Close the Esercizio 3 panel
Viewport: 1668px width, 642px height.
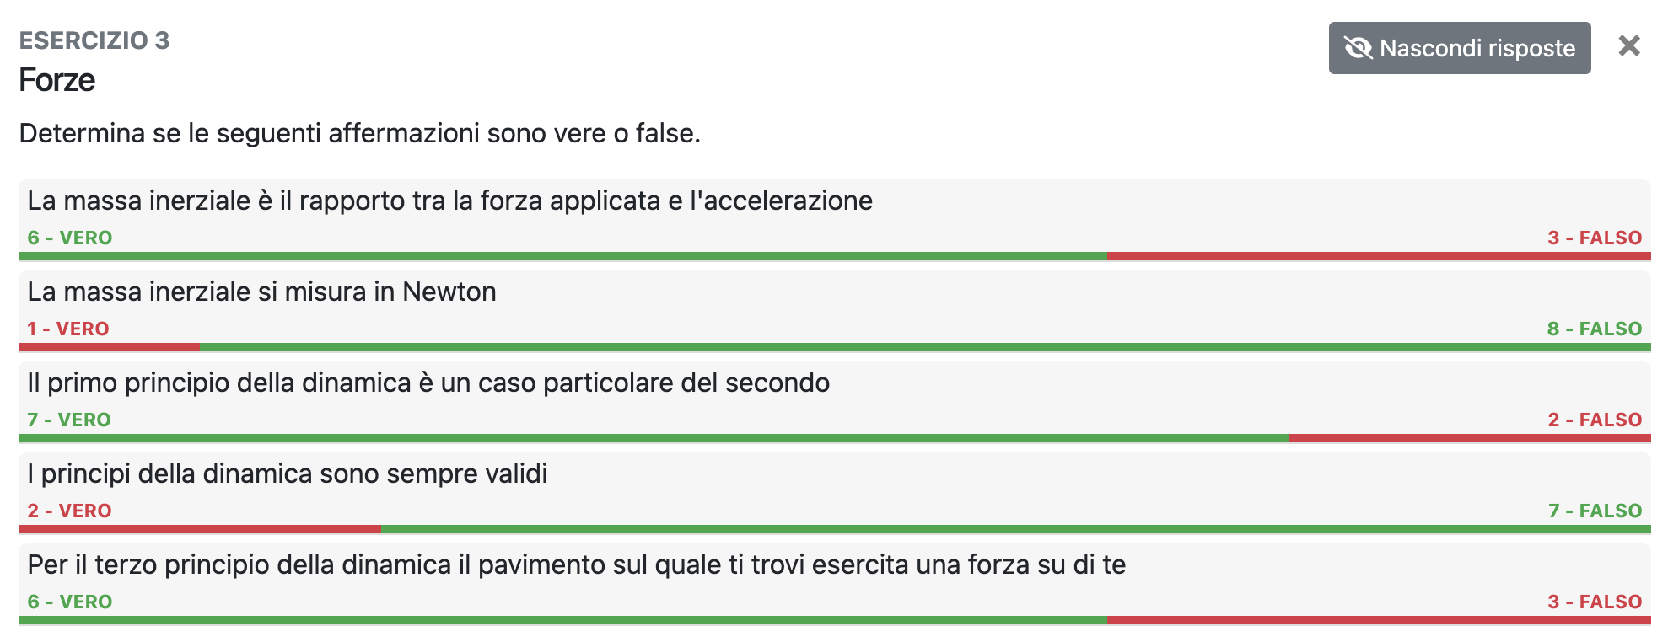[x=1629, y=48]
